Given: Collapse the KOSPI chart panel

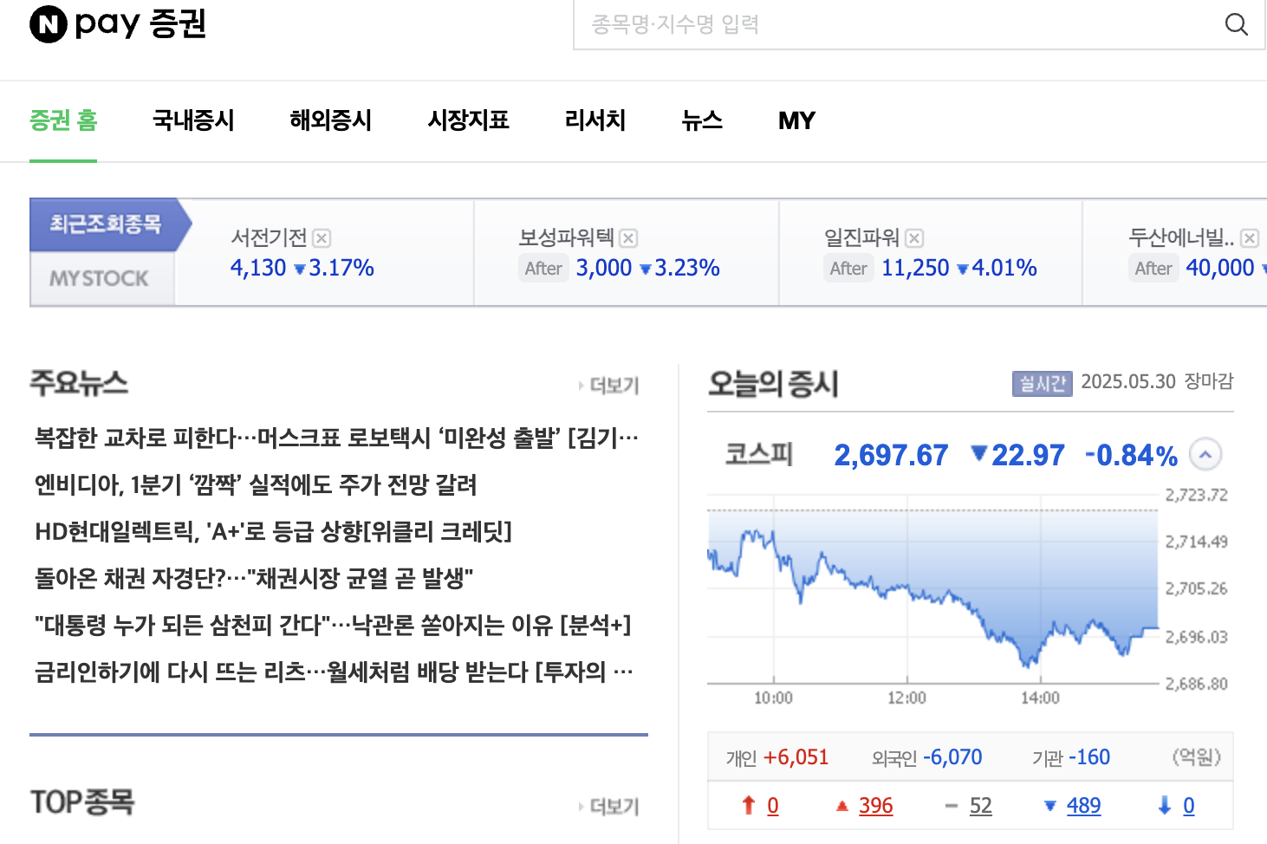Looking at the screenshot, I should 1205,453.
